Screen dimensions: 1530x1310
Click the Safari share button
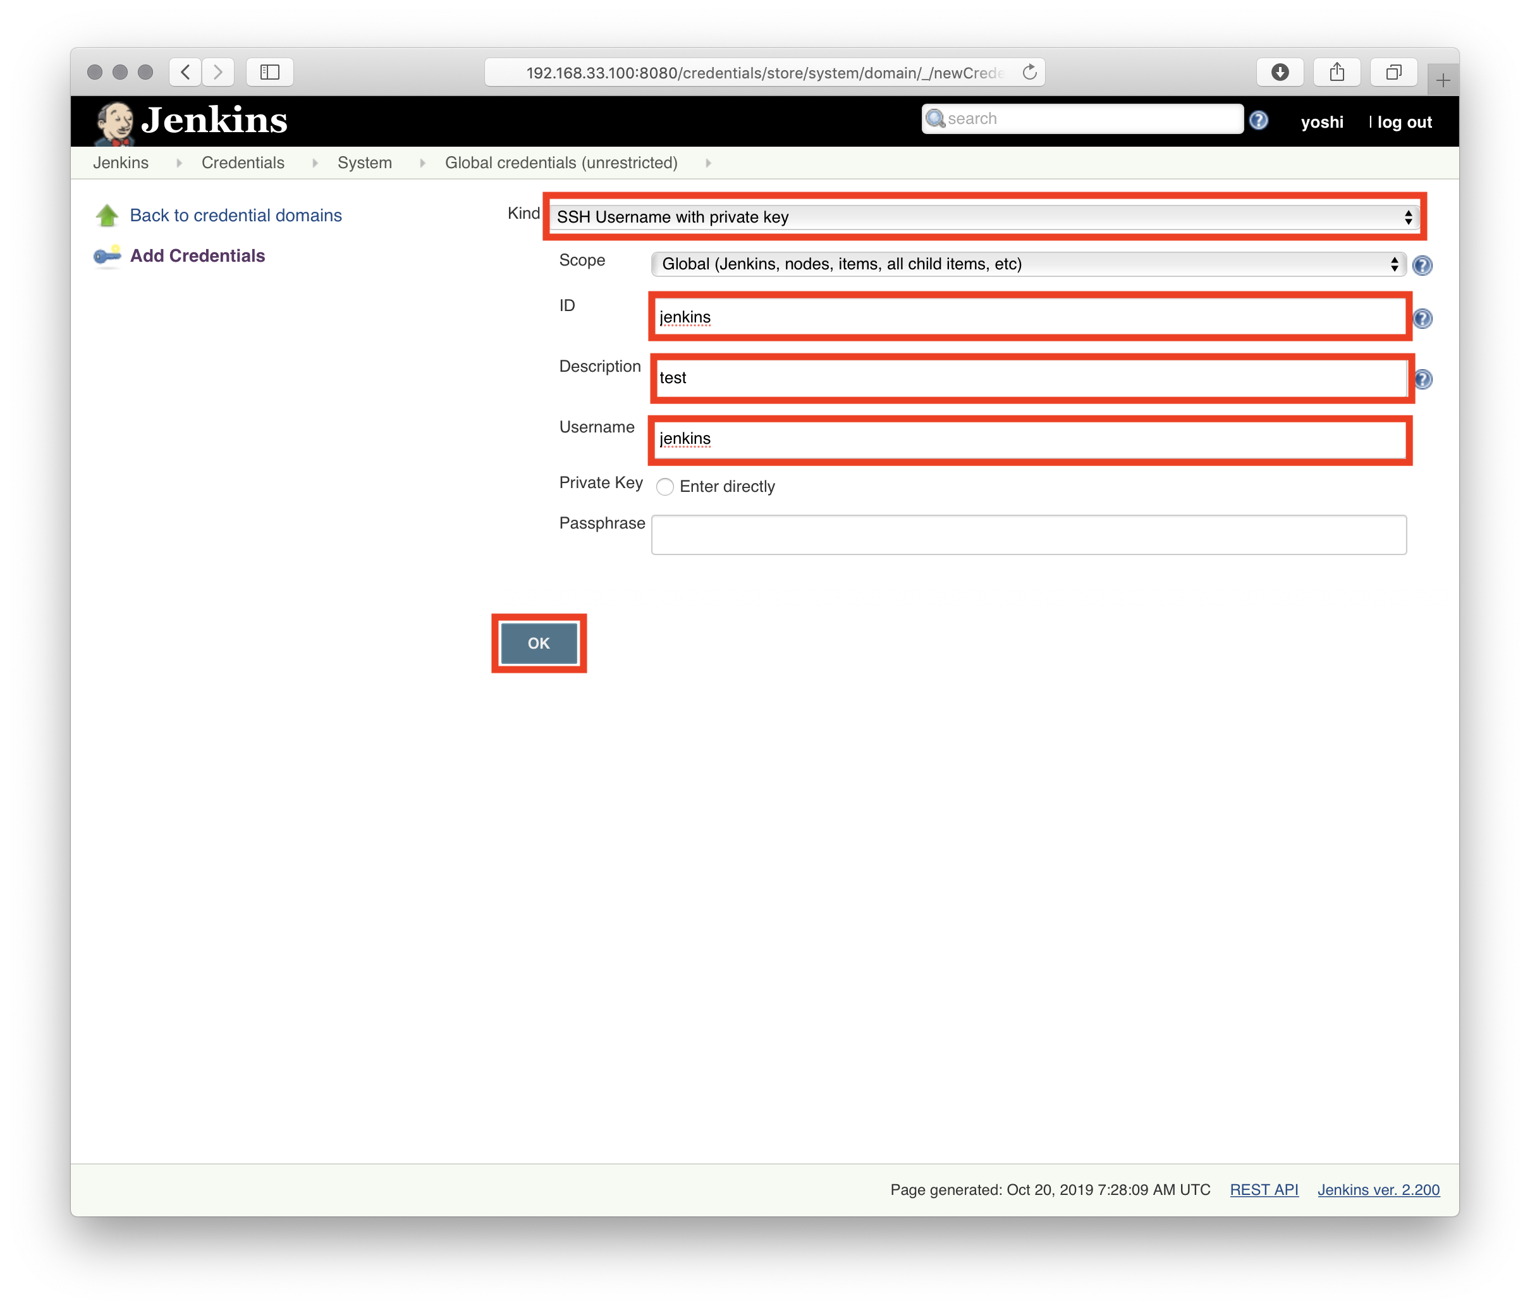tap(1337, 71)
